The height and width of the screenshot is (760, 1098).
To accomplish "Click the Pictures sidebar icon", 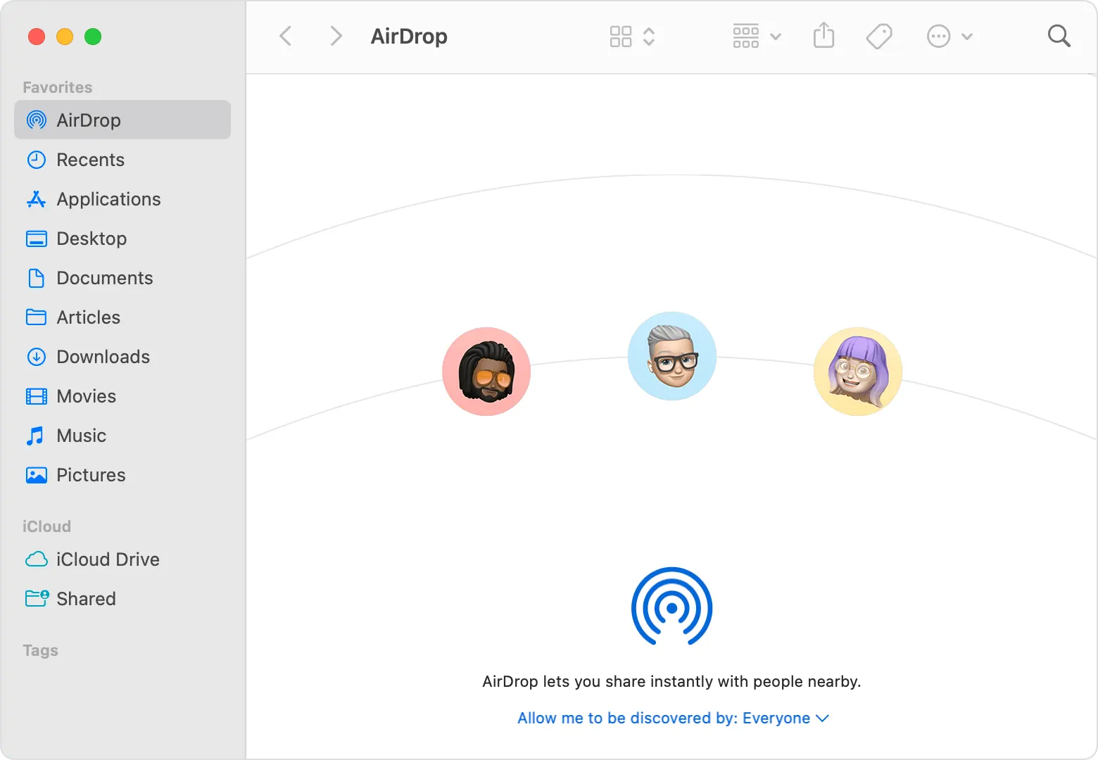I will 37,475.
